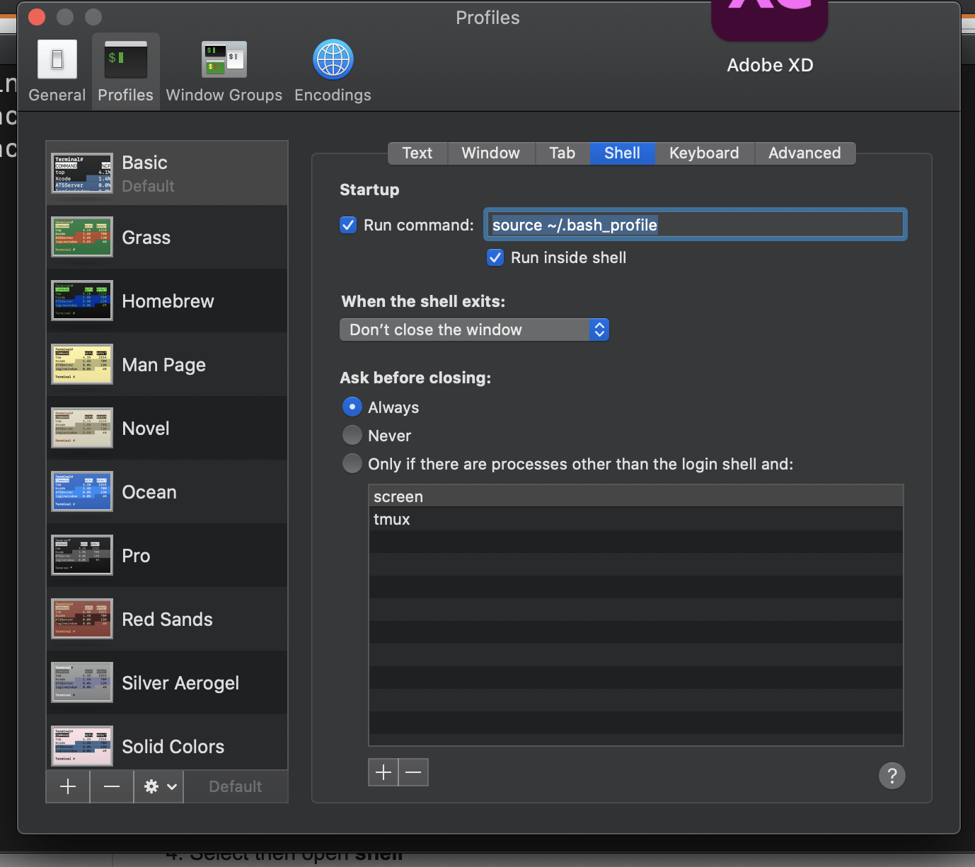
Task: Remove selected profile with minus button
Action: pos(112,786)
